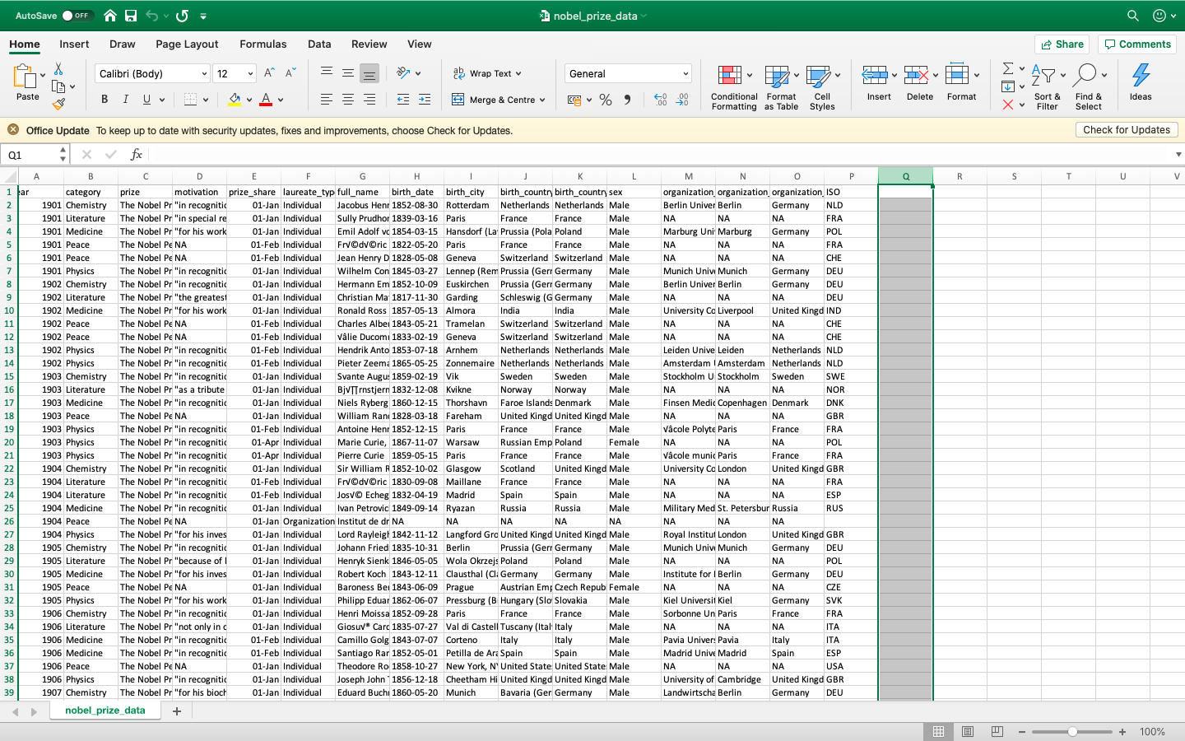Viewport: 1185px width, 741px height.
Task: Click the Check for Updates button
Action: (x=1127, y=129)
